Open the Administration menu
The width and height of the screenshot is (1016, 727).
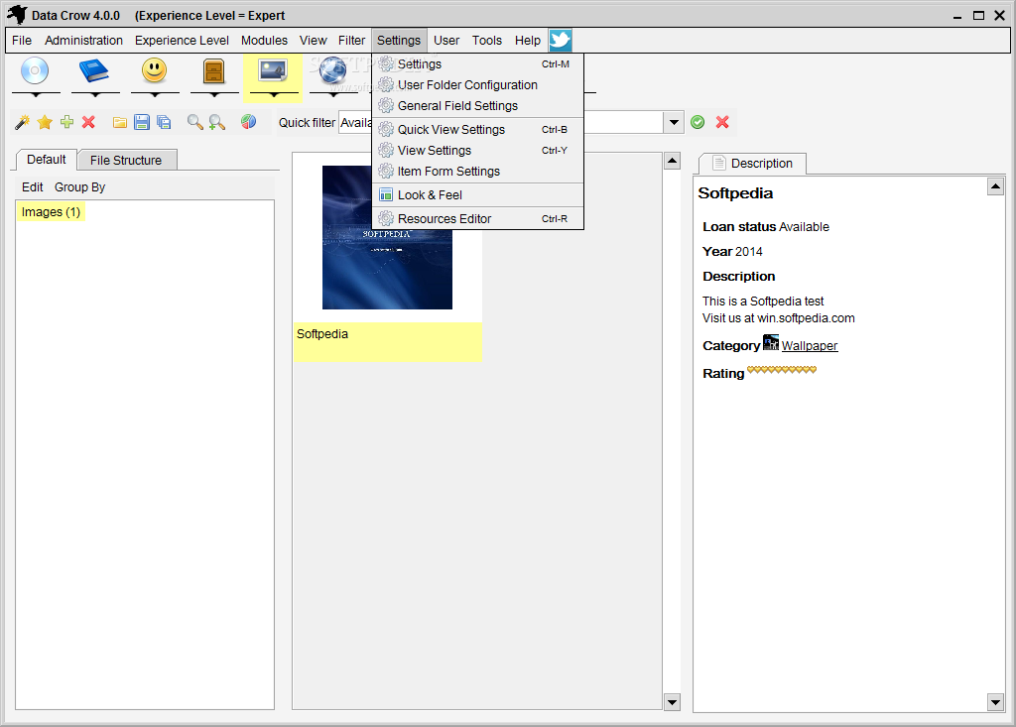(83, 41)
